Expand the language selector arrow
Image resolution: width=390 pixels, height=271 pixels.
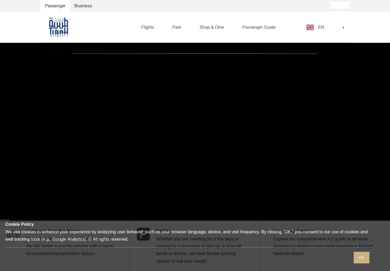point(343,28)
